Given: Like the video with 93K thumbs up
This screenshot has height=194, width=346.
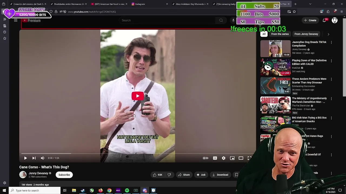Looking at the screenshot, I should pyautogui.click(x=157, y=175).
